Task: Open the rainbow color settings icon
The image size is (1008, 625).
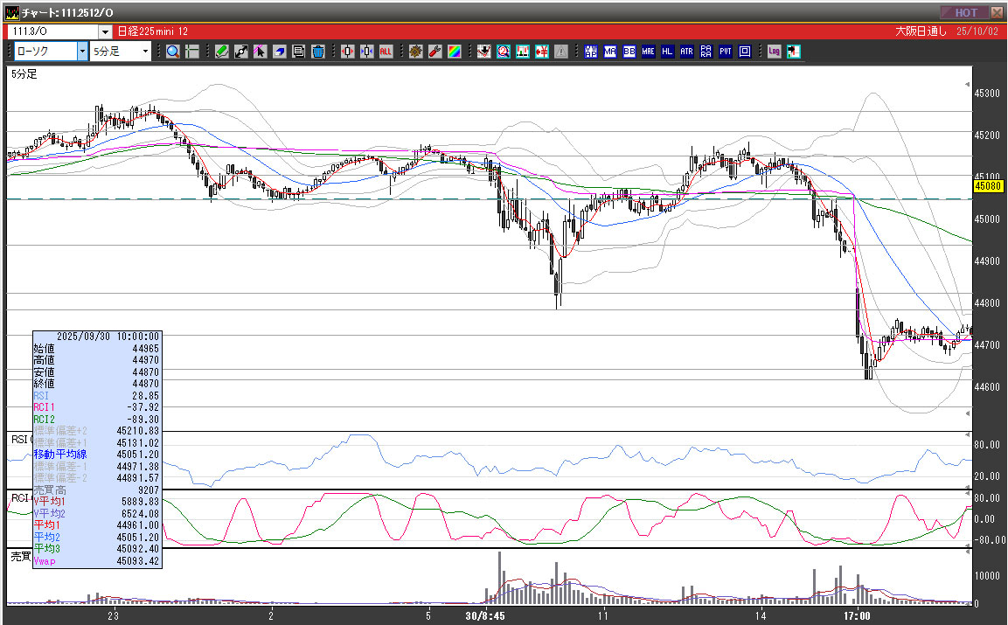Action: (455, 52)
